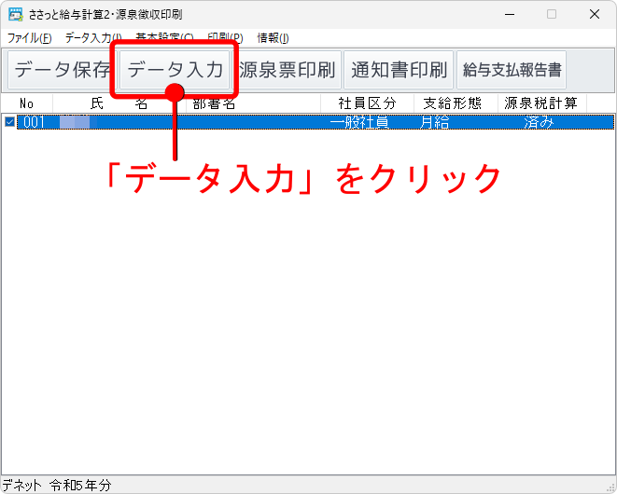Click the 源泉税計算 column header
The height and width of the screenshot is (494, 617).
click(x=540, y=103)
